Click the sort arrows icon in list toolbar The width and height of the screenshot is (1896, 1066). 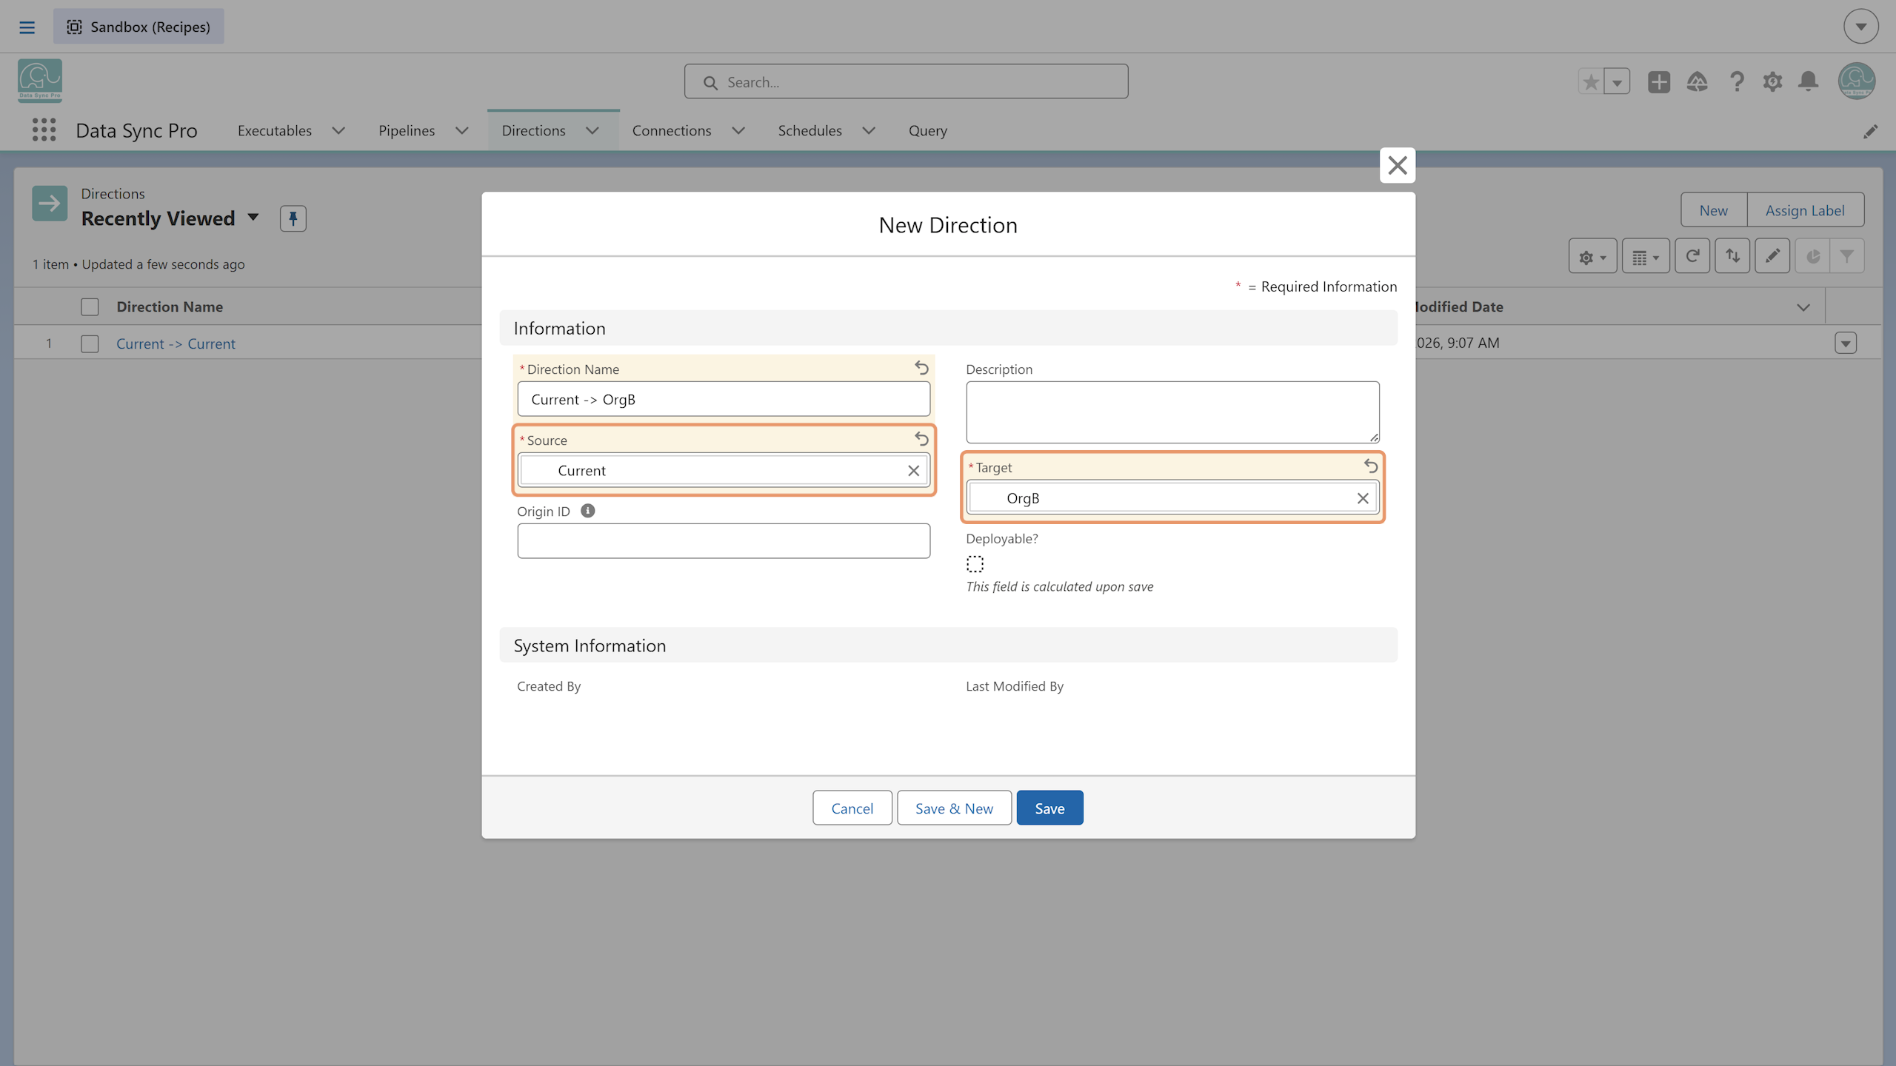click(x=1732, y=256)
